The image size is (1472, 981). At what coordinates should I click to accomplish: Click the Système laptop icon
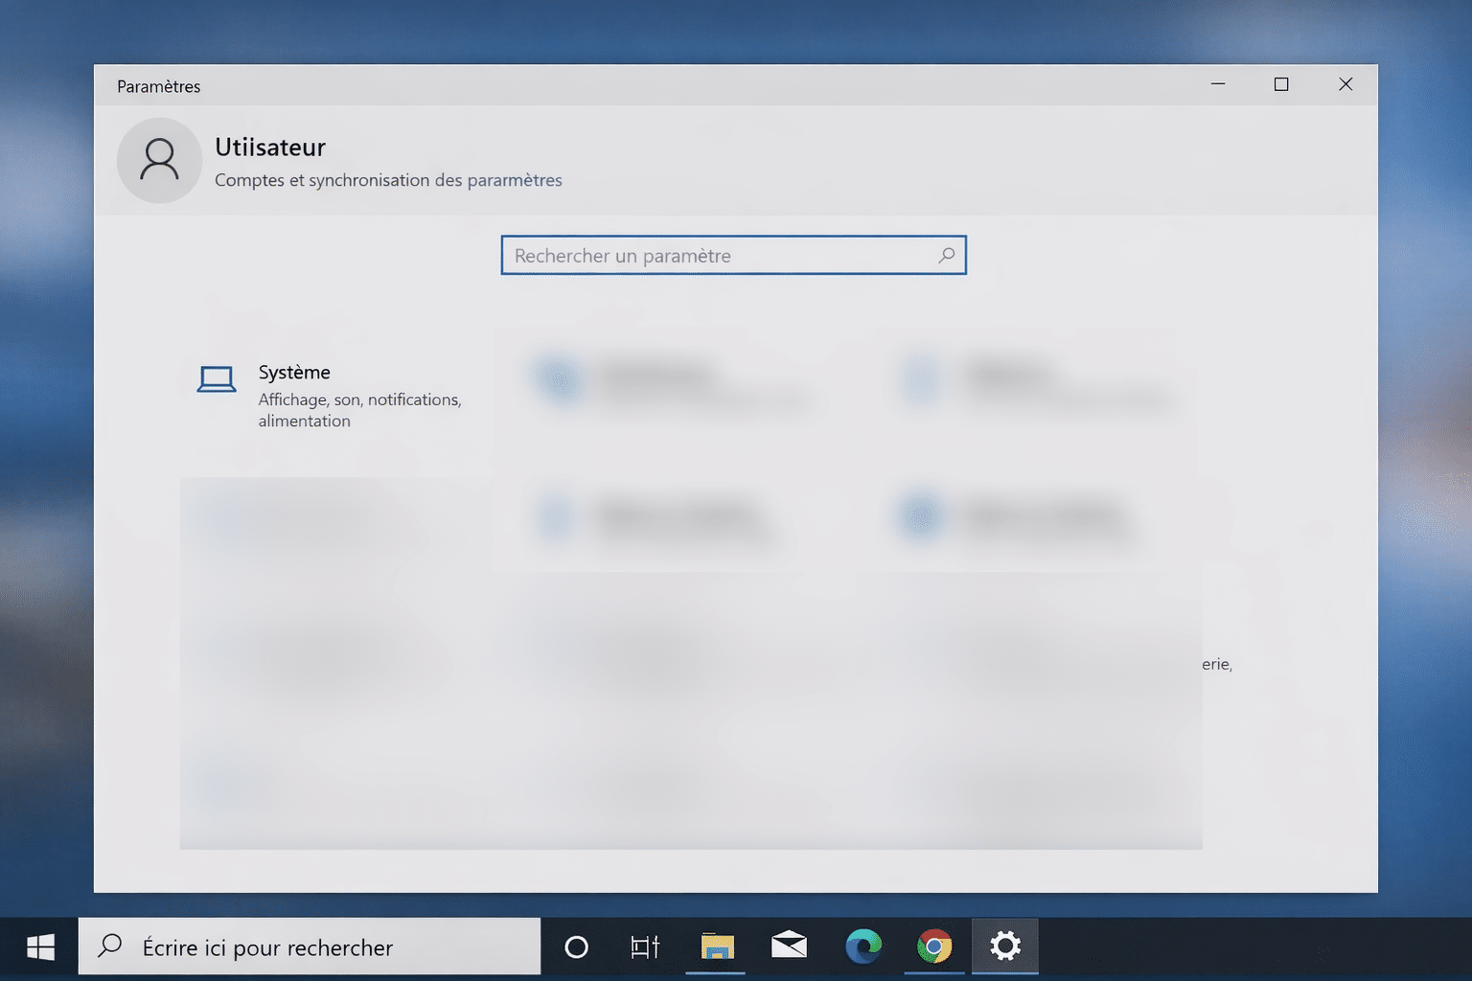pos(217,379)
